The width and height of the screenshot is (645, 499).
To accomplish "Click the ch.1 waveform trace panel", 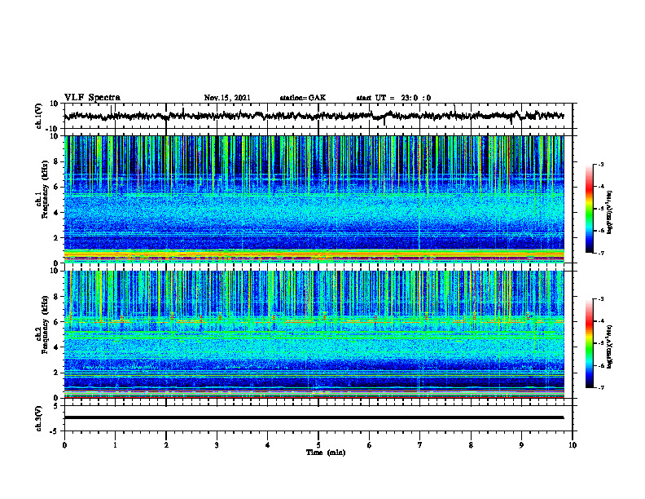I will coord(318,116).
